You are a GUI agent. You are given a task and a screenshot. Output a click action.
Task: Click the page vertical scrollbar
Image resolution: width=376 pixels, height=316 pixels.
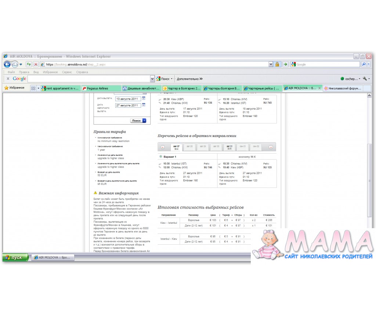[x=369, y=165]
